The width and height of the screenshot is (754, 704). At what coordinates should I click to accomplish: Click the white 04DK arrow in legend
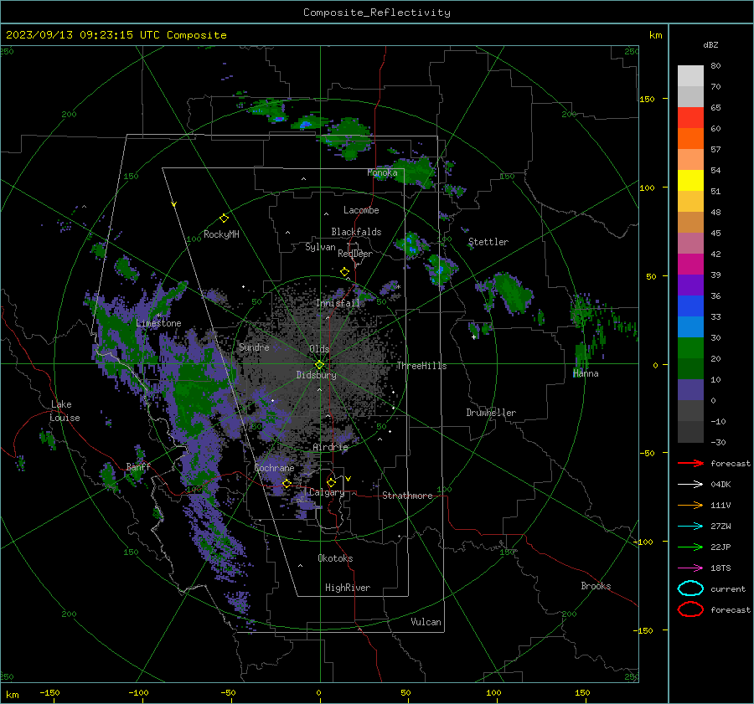[690, 485]
